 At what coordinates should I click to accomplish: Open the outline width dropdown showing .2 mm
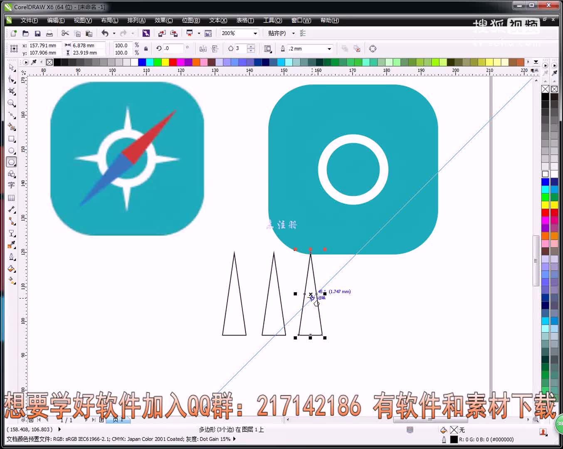tap(328, 49)
